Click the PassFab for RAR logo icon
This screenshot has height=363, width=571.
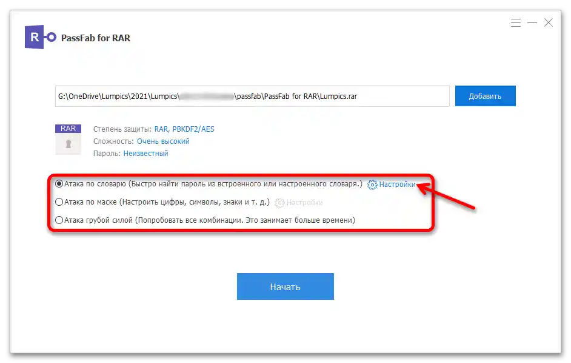pos(41,37)
